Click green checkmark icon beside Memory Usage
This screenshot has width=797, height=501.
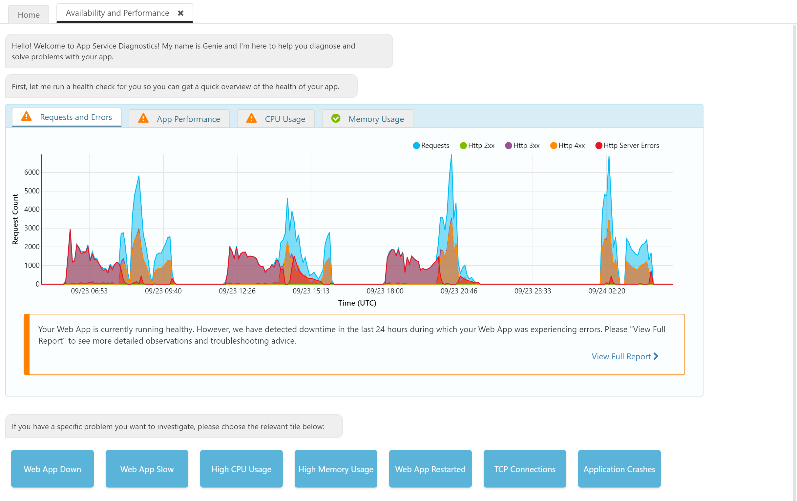tap(336, 118)
